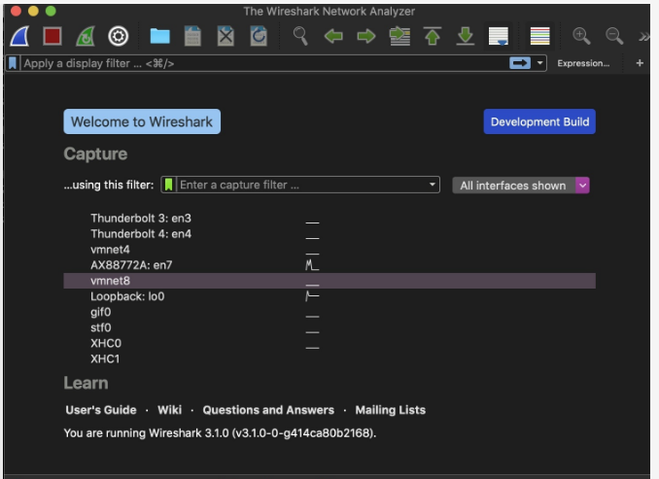The image size is (659, 479).
Task: Select the gif0 interface
Action: coord(101,312)
